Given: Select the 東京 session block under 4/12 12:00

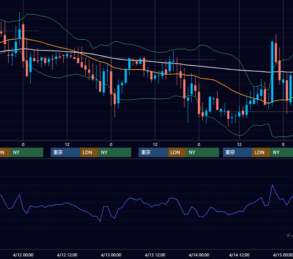Looking at the screenshot, I should coord(65,152).
